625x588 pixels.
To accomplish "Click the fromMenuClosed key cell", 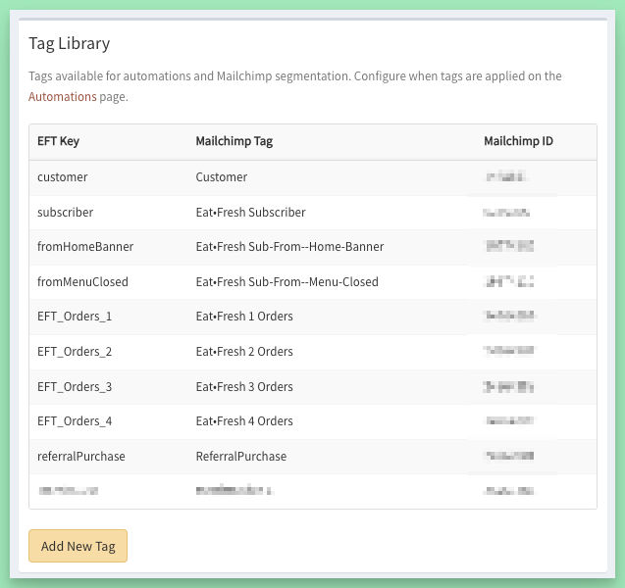I will [82, 282].
